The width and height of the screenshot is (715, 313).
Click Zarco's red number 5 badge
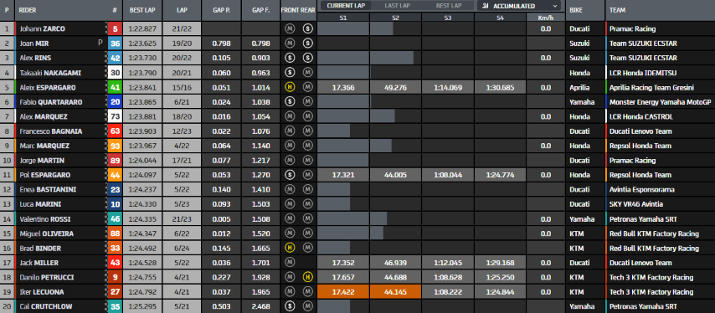[114, 28]
